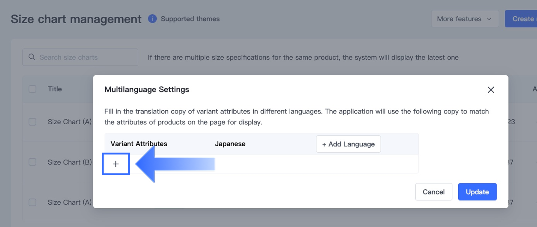
Task: Click the plus icon to add variant attribute
Action: click(116, 164)
